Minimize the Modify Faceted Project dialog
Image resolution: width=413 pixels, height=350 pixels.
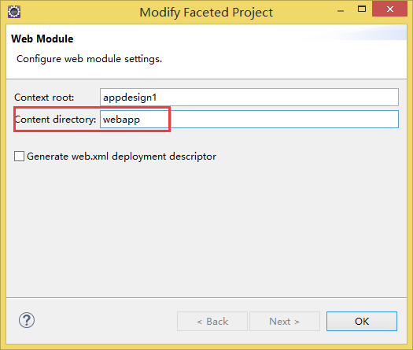[341, 11]
